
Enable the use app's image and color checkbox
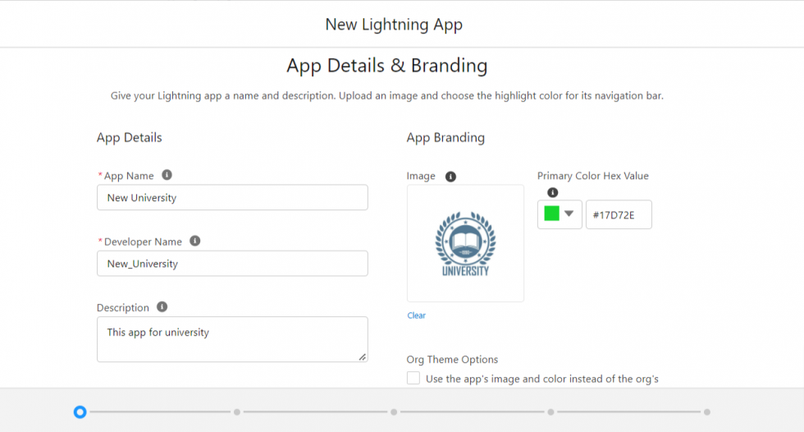[413, 379]
